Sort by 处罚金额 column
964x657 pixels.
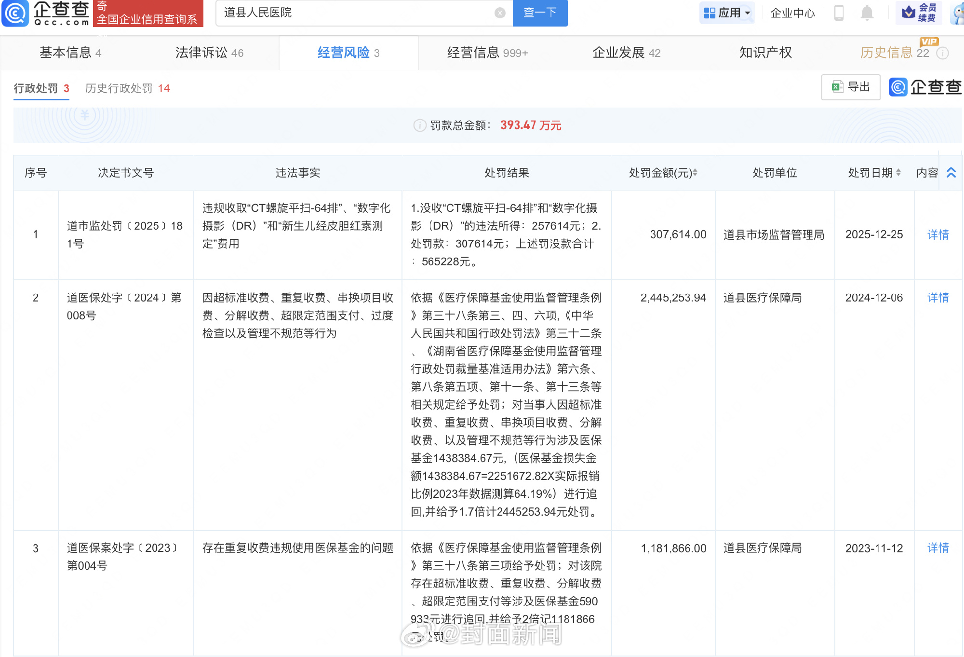(x=695, y=173)
